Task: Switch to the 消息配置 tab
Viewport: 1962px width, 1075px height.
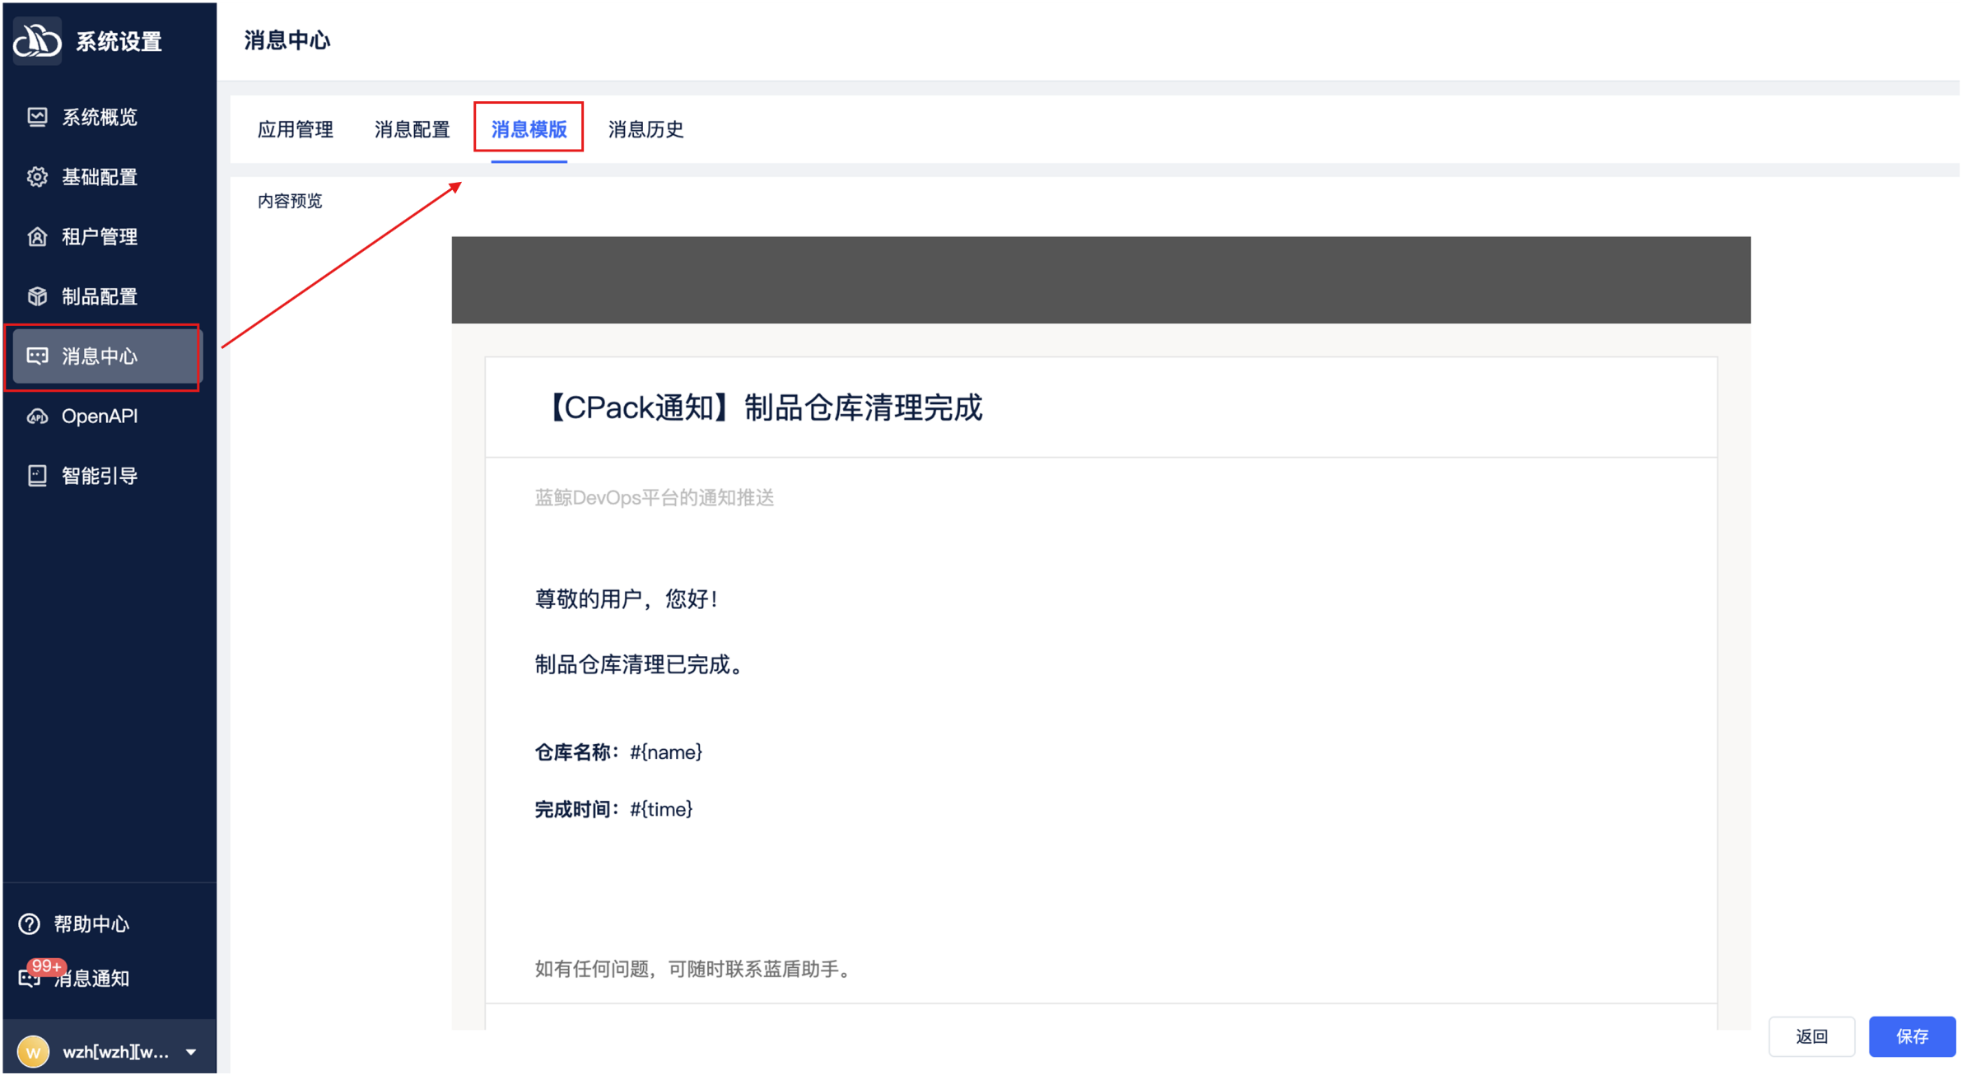Action: tap(412, 129)
